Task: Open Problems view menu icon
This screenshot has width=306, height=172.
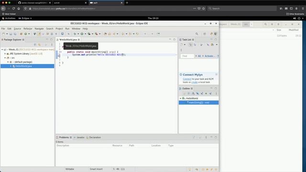Action: [x=206, y=137]
